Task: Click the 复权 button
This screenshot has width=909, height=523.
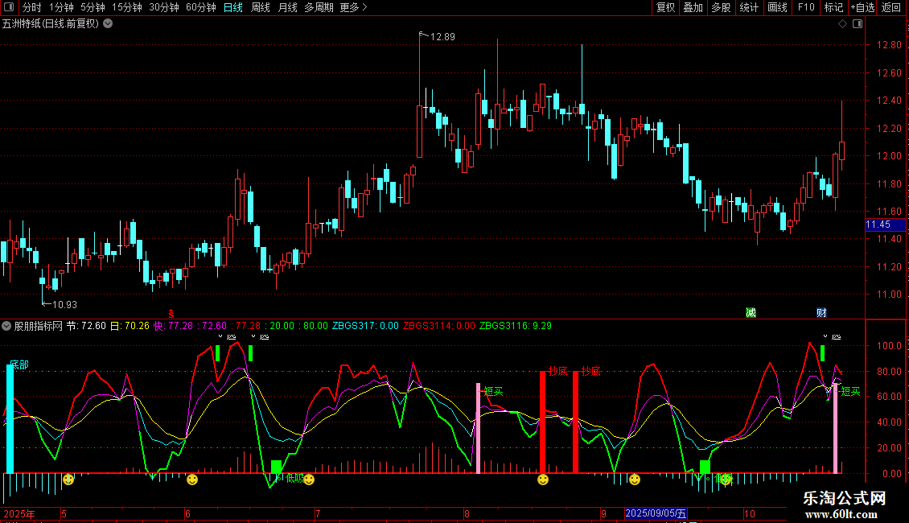Action: click(665, 7)
